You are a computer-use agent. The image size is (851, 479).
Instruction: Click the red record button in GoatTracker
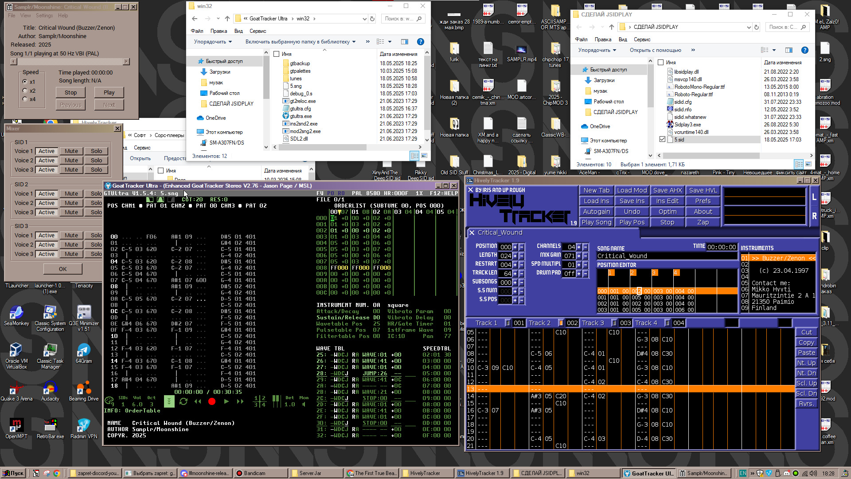pyautogui.click(x=212, y=401)
